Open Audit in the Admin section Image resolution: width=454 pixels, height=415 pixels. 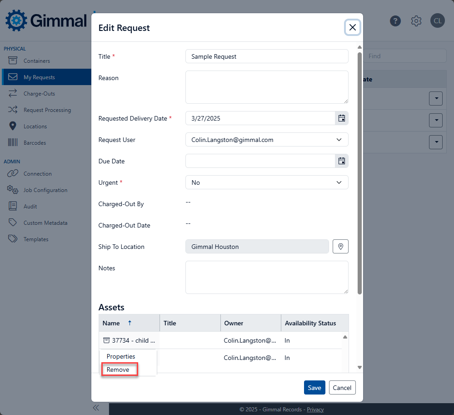point(30,207)
